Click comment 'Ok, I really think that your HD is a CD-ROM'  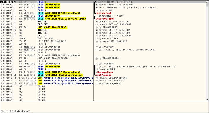click(x=137, y=66)
